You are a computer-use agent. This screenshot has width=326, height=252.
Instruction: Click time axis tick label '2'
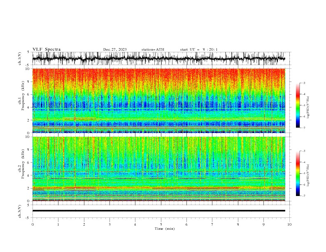click(x=84, y=224)
